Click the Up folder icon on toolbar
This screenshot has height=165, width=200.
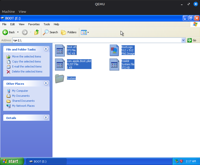[36, 32]
